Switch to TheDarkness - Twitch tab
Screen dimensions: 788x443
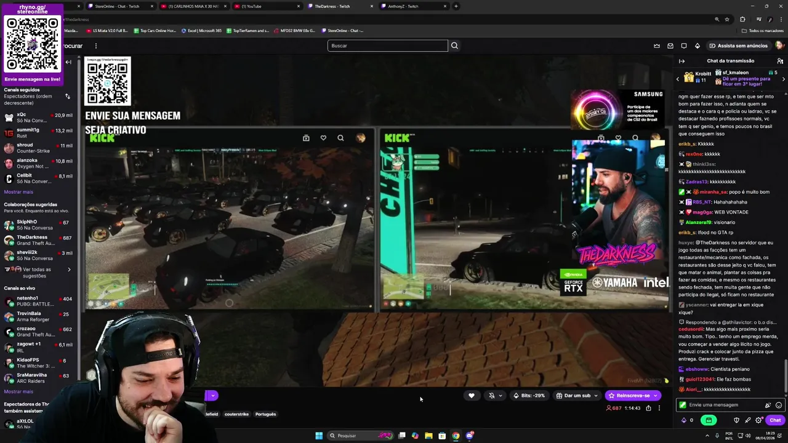pos(340,6)
